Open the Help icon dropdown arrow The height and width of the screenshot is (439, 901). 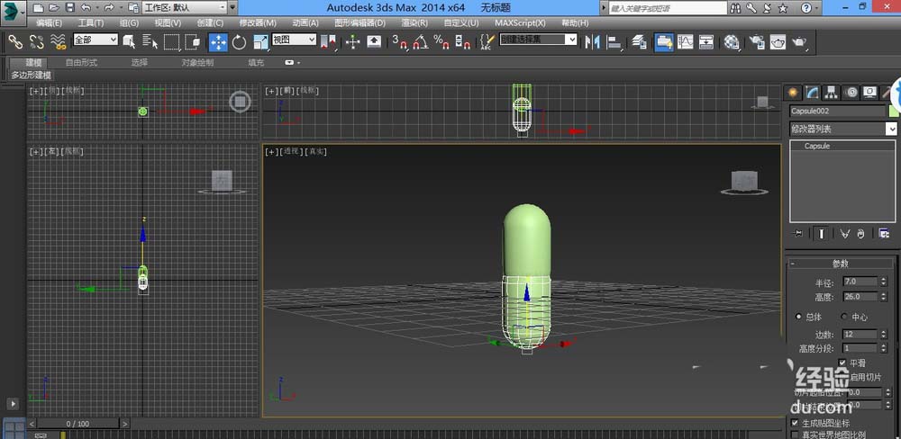pos(818,8)
